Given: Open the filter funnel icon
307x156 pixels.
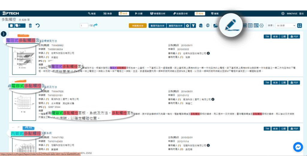Looking at the screenshot, I should [x=193, y=26].
